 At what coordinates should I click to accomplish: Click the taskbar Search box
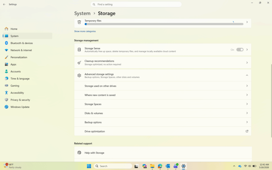(113, 166)
